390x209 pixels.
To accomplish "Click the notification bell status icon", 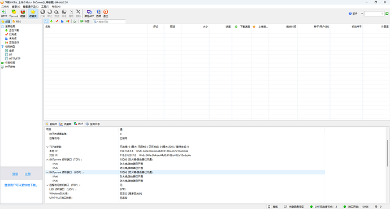I will point(376,207).
